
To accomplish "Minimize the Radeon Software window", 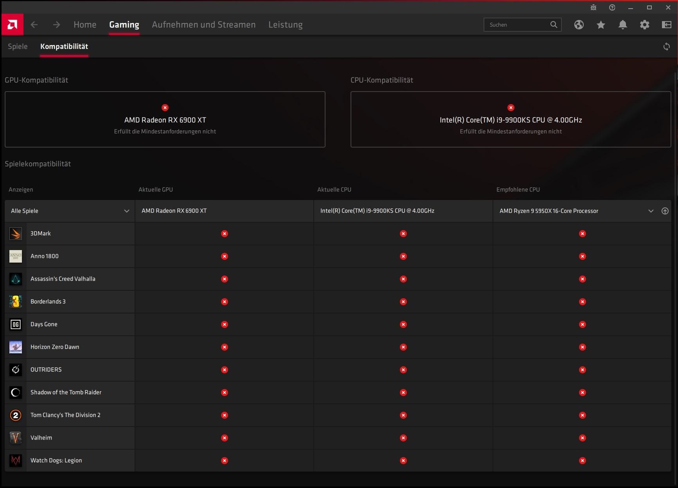I will pos(631,7).
